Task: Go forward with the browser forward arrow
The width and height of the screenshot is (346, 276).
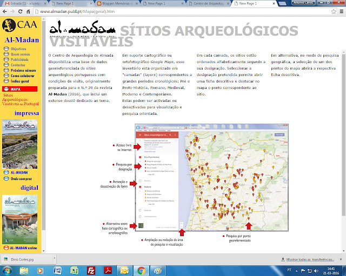Action: click(12, 11)
